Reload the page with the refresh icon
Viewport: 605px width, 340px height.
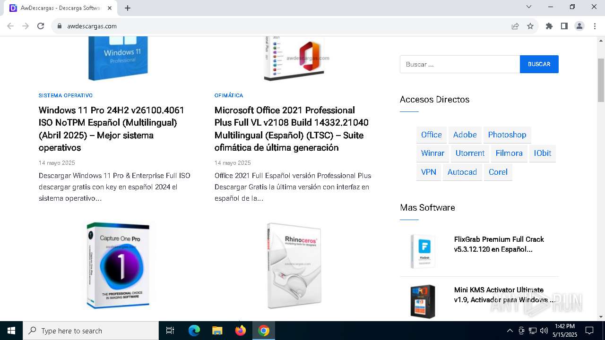[x=41, y=26]
